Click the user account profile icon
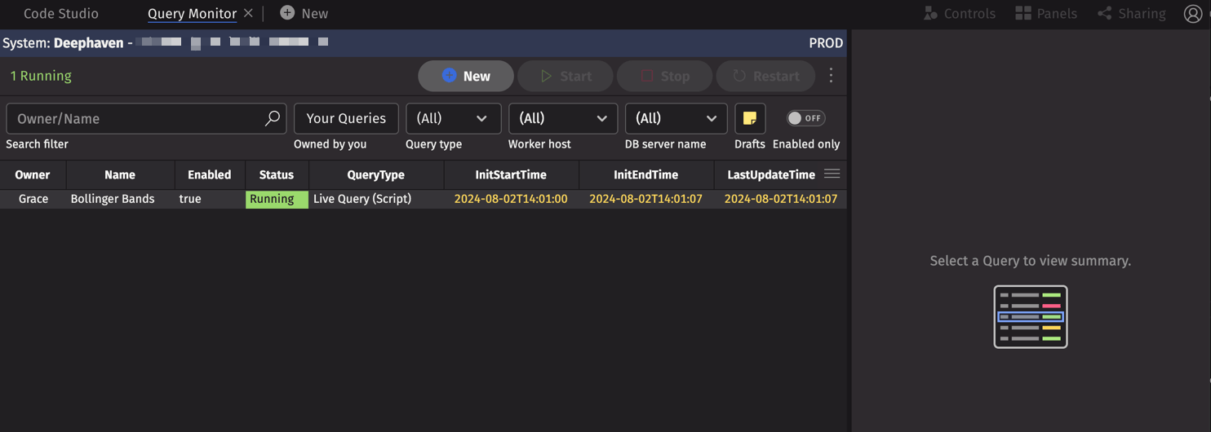Viewport: 1211px width, 432px height. tap(1192, 14)
